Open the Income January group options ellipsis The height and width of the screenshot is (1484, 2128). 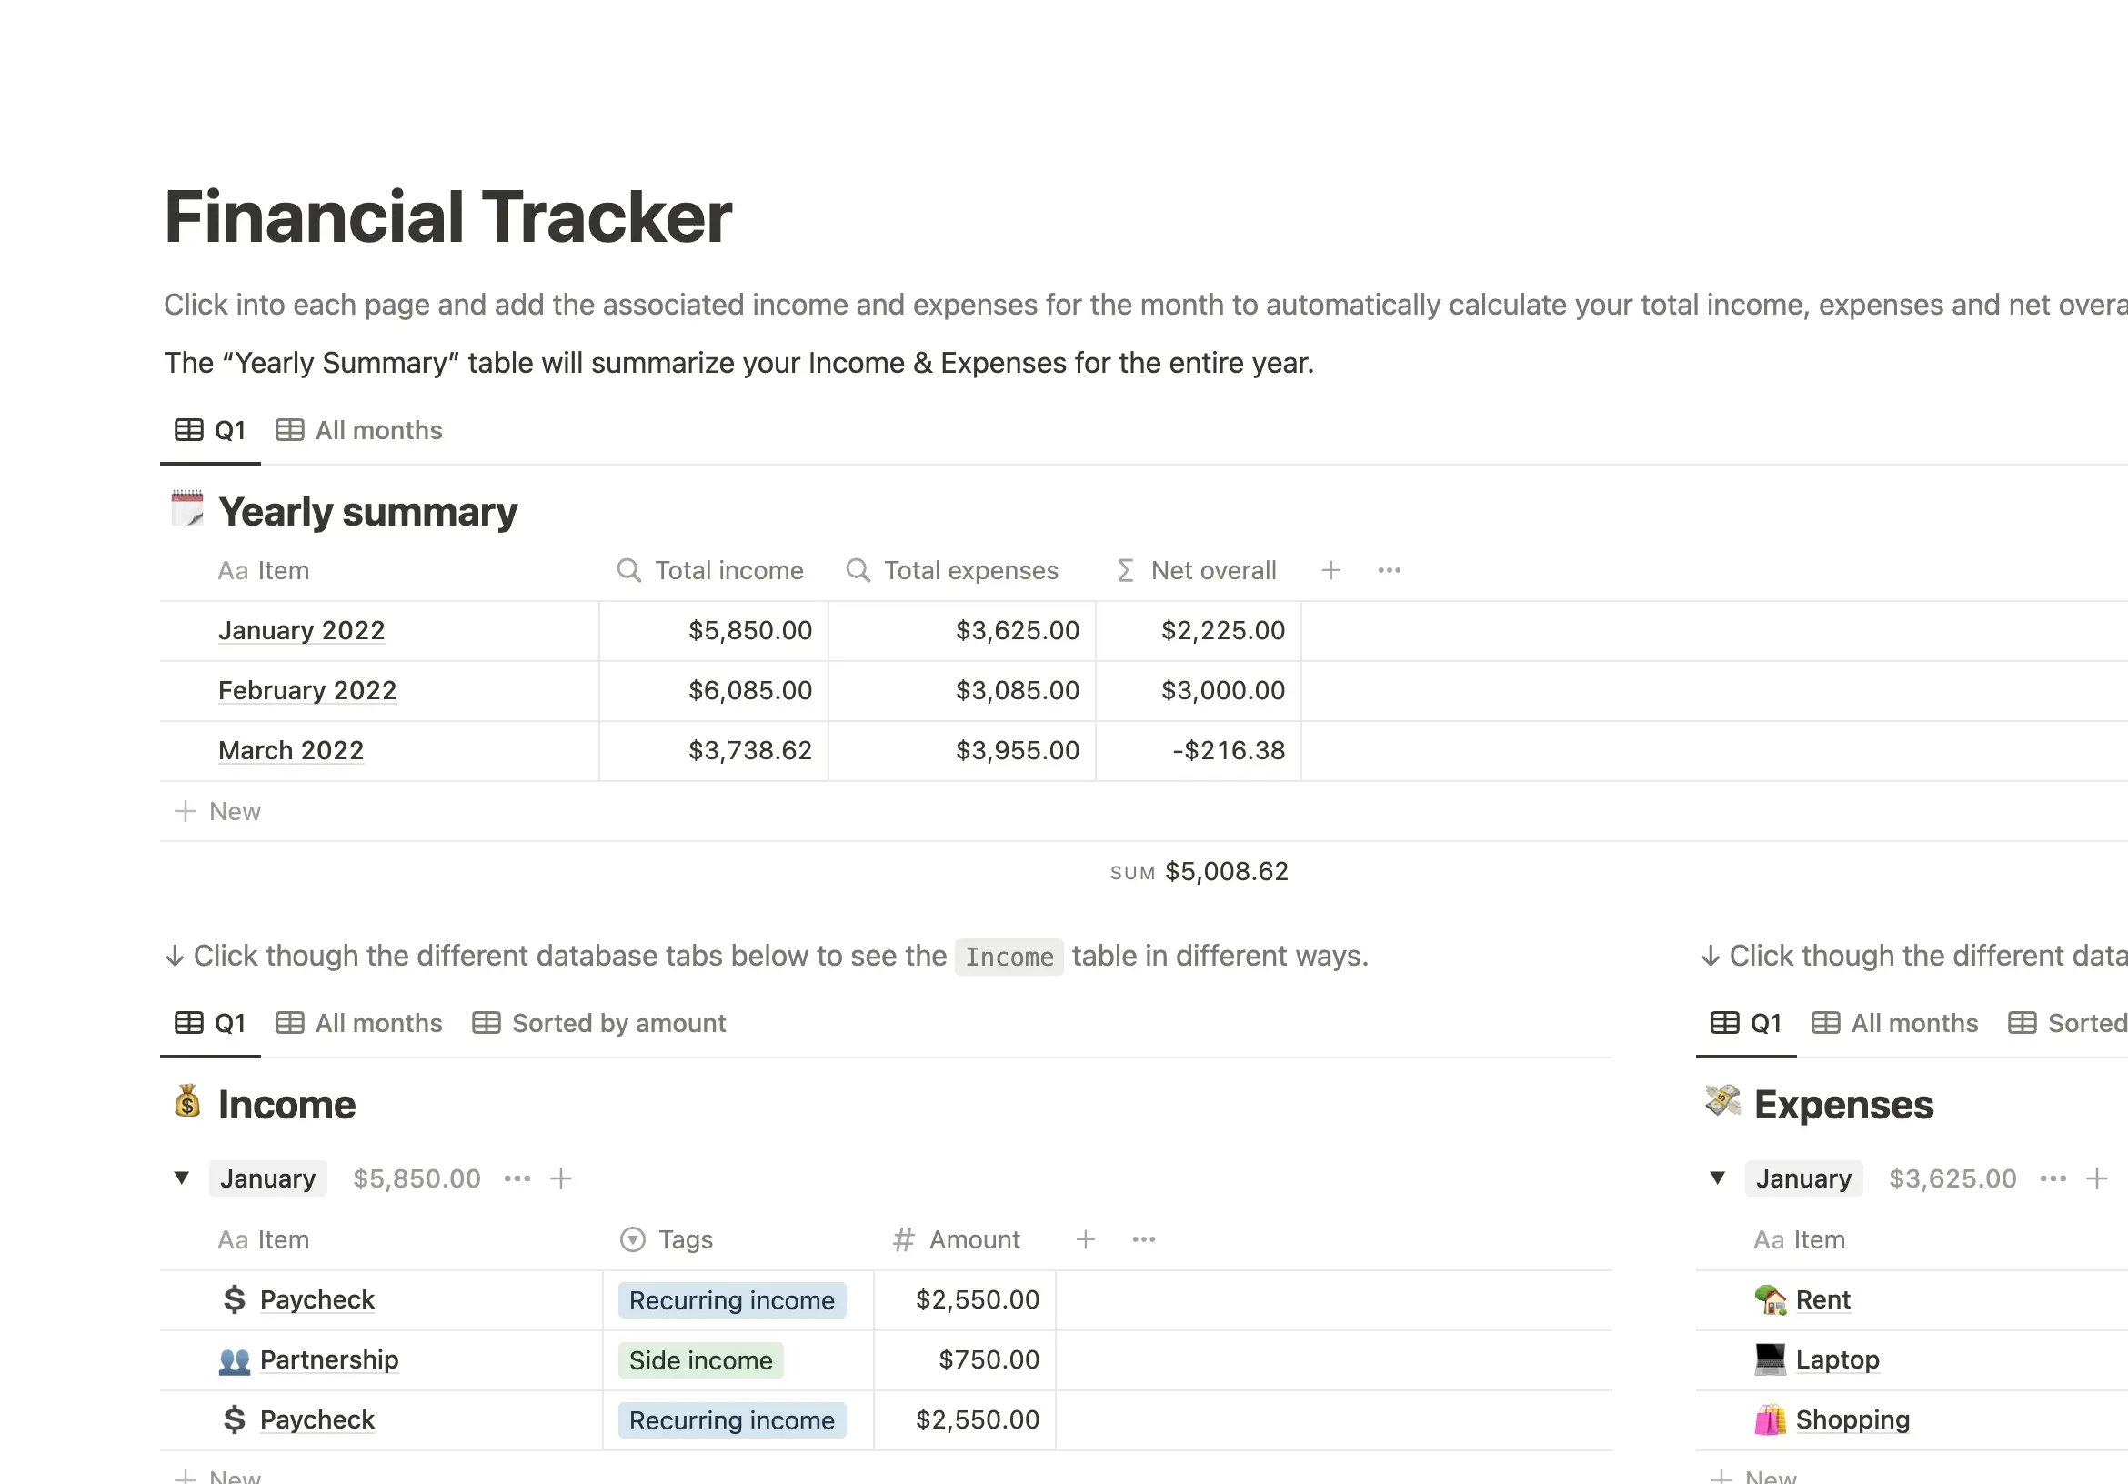517,1178
